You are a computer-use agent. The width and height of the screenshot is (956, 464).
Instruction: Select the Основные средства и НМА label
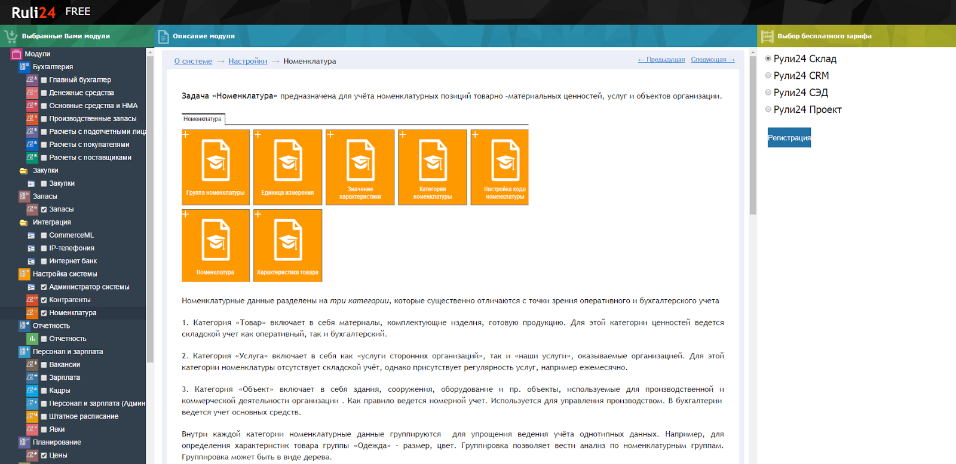click(93, 106)
